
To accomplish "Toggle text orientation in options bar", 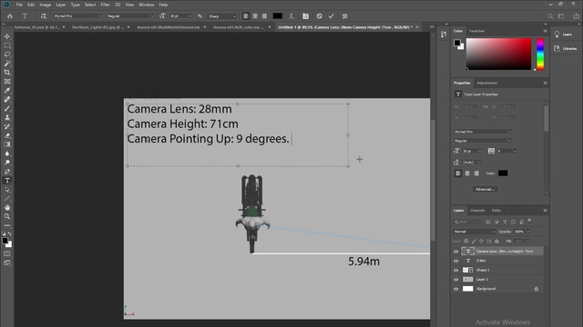I will pos(44,16).
